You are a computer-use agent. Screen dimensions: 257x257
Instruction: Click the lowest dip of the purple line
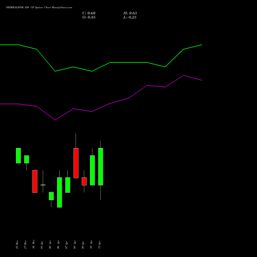(55, 120)
